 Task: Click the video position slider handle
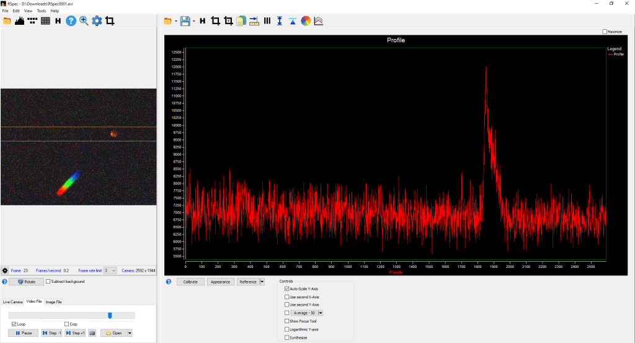click(110, 315)
